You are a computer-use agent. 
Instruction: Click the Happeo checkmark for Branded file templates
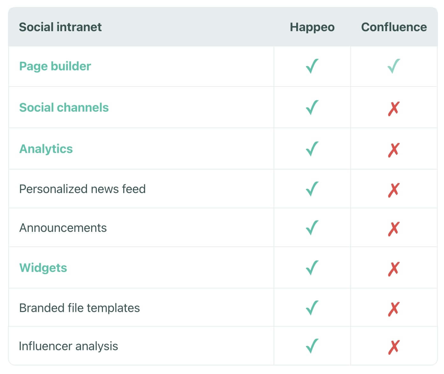pos(312,308)
